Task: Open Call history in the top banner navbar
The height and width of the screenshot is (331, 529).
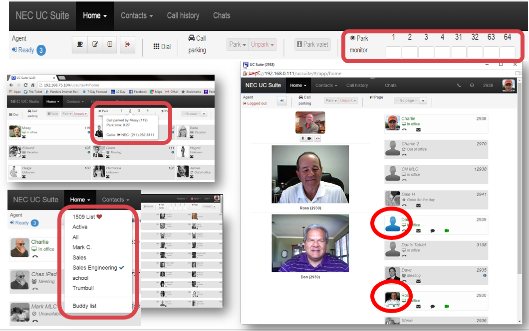Action: [183, 16]
